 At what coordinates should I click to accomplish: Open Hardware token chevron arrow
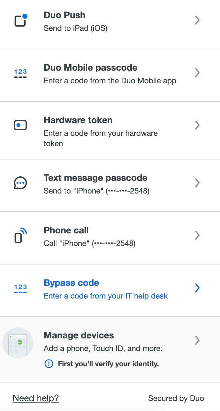(x=197, y=125)
